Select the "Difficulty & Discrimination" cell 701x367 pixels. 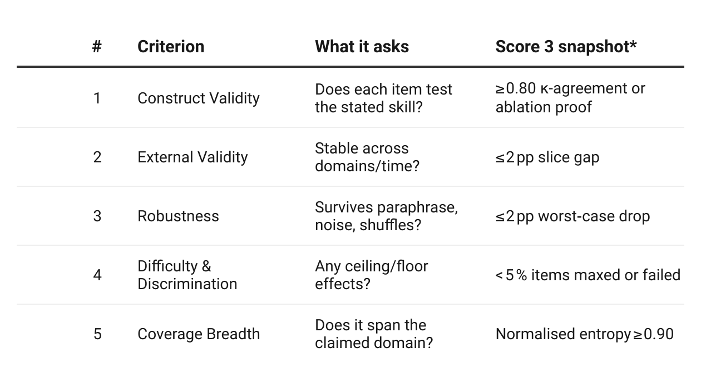point(187,275)
